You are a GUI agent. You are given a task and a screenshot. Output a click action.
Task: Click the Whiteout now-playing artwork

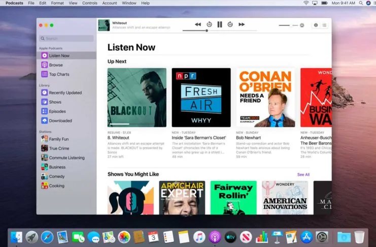104,25
